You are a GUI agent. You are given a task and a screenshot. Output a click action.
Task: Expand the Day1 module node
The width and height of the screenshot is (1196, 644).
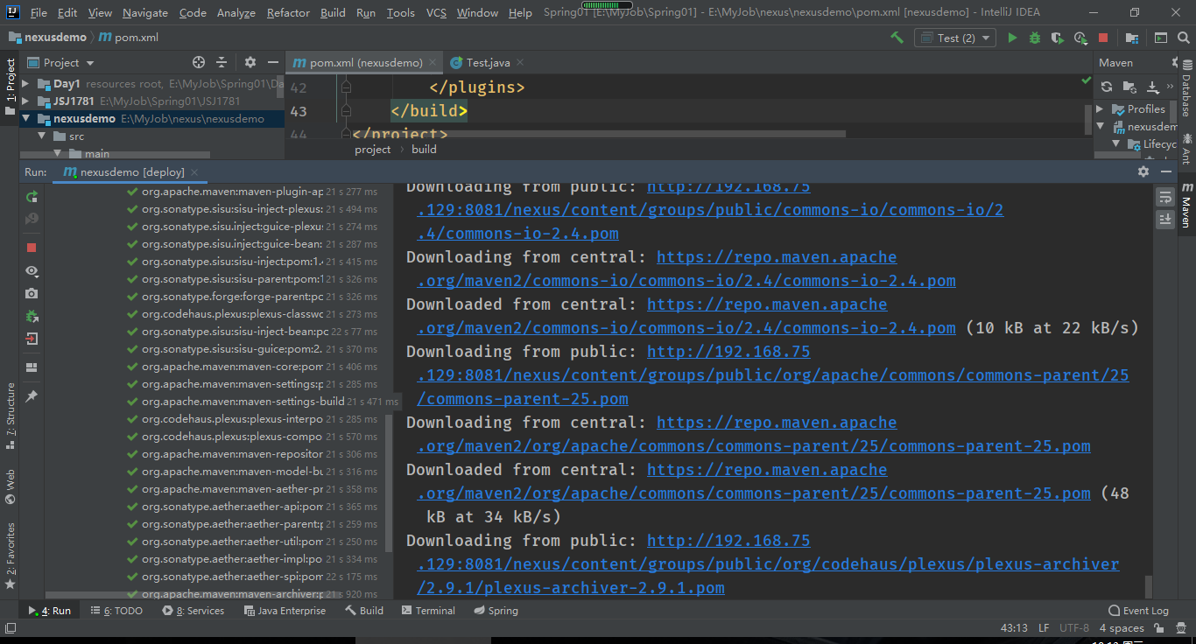(x=25, y=84)
